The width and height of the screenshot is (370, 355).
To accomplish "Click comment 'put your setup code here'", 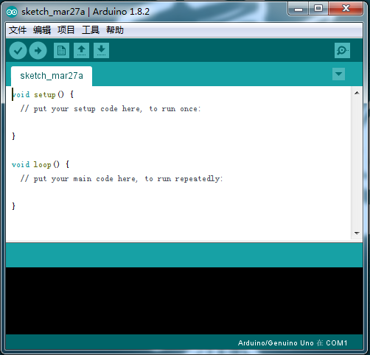I will point(111,109).
